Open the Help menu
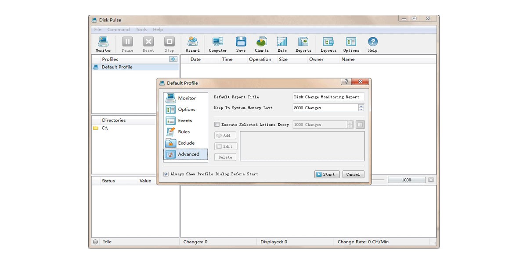527x263 pixels. coord(158,29)
